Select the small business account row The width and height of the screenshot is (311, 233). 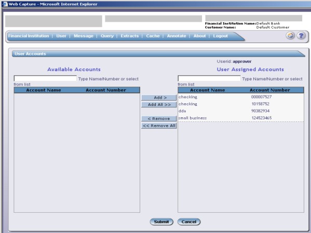tap(241, 118)
